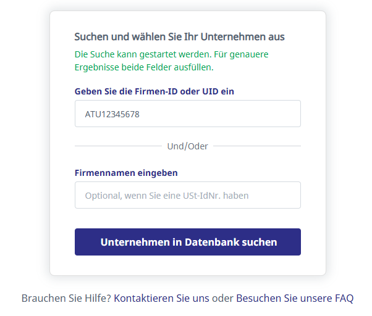372x316 pixels.
Task: Click the word Kontaktieren in the footer link
Action: click(144, 298)
